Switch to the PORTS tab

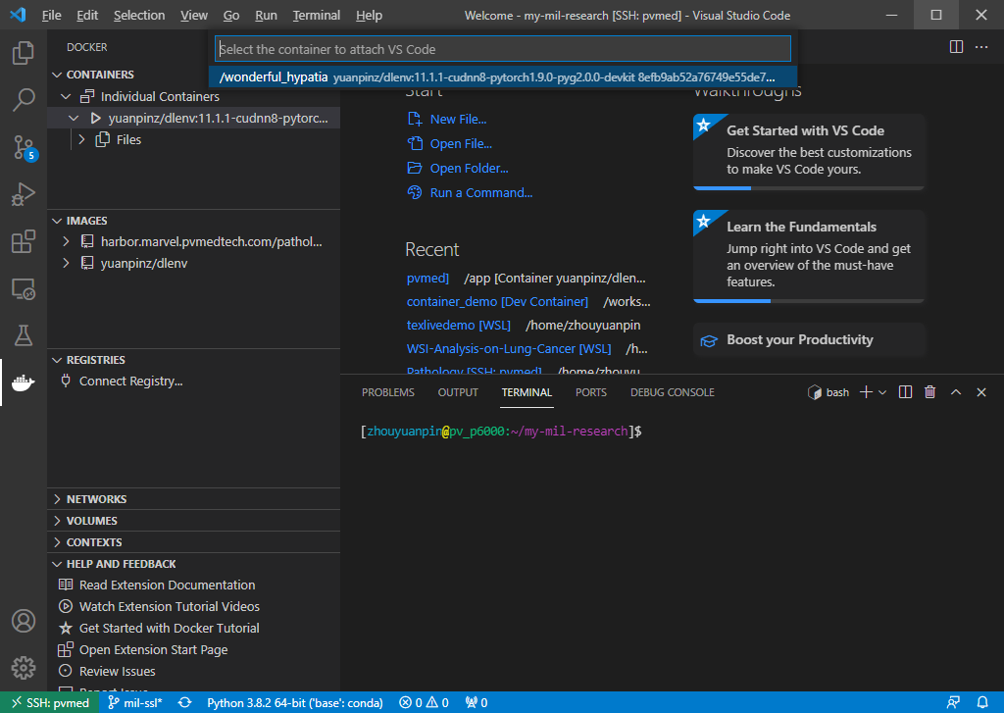[590, 392]
